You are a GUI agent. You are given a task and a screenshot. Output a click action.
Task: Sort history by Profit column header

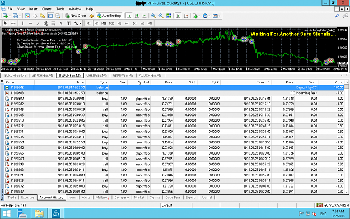click(x=338, y=82)
